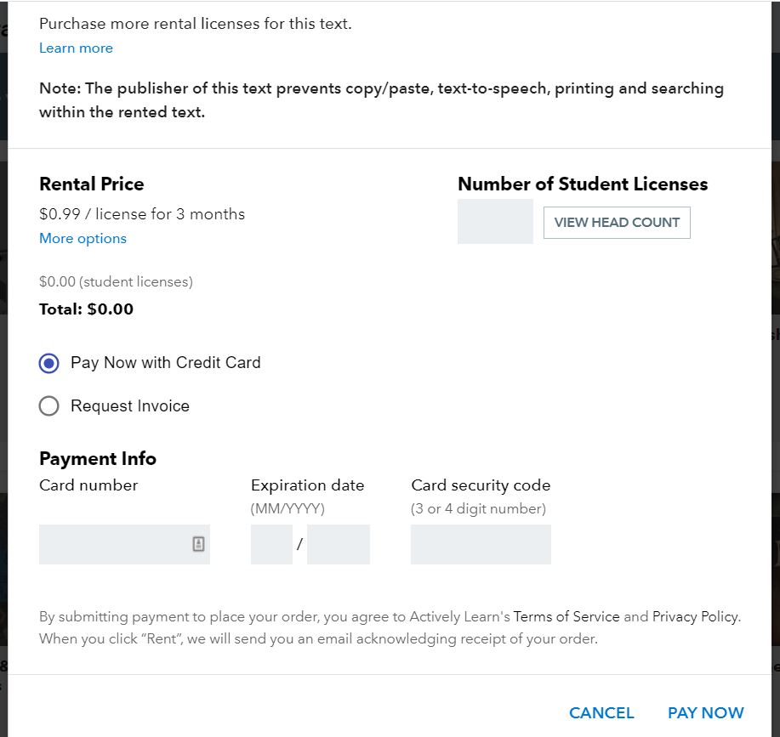Click the Number of Student Licenses heading
The image size is (780, 737).
[x=583, y=184]
